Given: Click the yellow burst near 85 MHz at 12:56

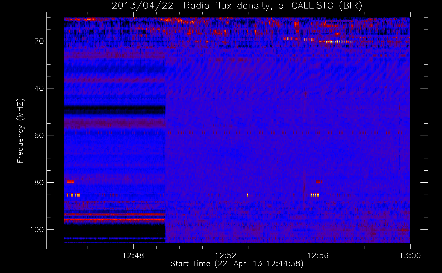Looking at the screenshot, I should (x=315, y=195).
